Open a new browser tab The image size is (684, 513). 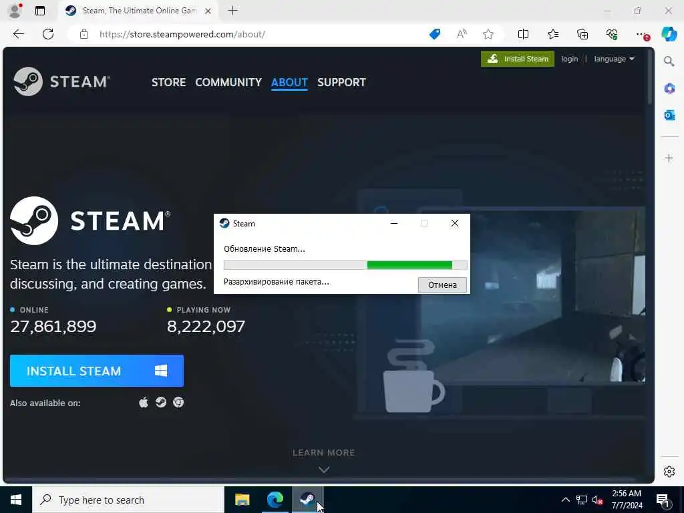pos(233,11)
